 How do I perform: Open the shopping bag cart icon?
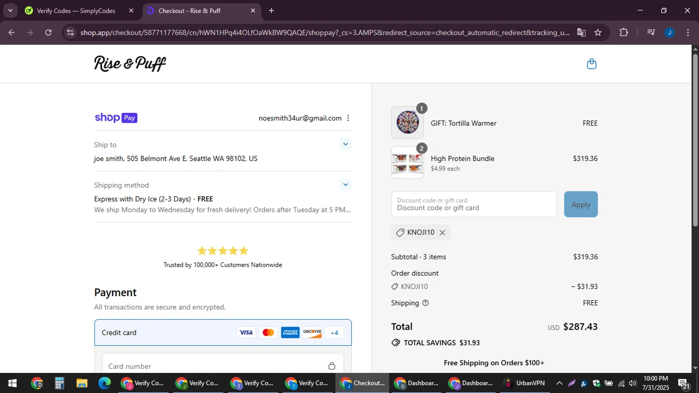pyautogui.click(x=591, y=64)
